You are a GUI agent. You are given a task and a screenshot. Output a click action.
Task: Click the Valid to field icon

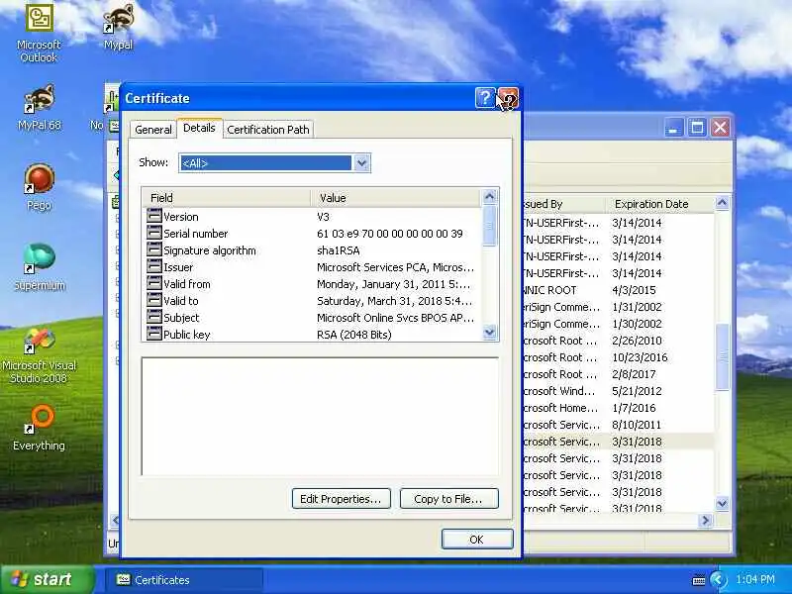click(154, 300)
